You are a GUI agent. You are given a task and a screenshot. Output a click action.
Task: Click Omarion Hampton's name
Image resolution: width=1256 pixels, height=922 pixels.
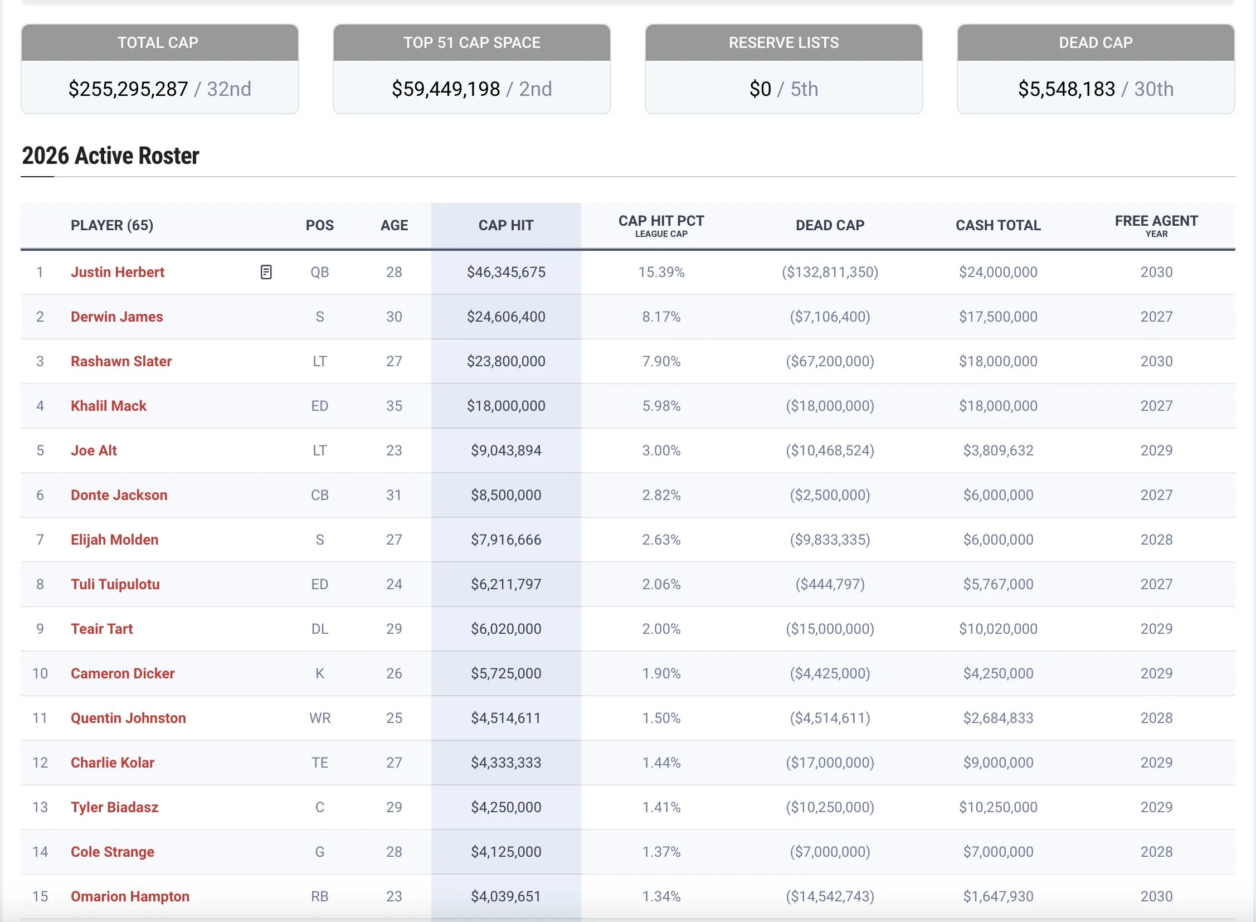tap(130, 896)
